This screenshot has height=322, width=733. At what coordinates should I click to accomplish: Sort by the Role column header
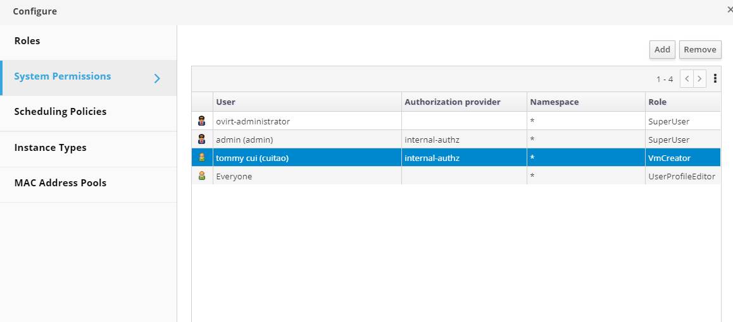657,102
